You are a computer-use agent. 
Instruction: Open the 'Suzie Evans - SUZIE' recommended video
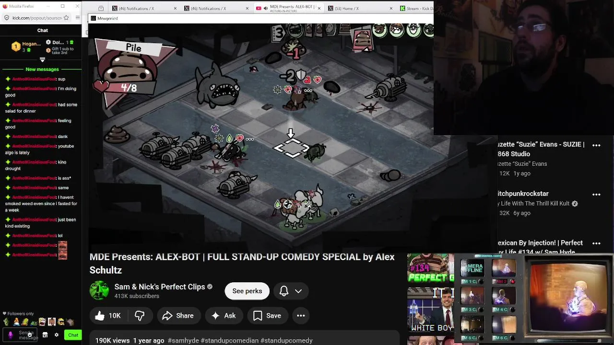pos(541,149)
